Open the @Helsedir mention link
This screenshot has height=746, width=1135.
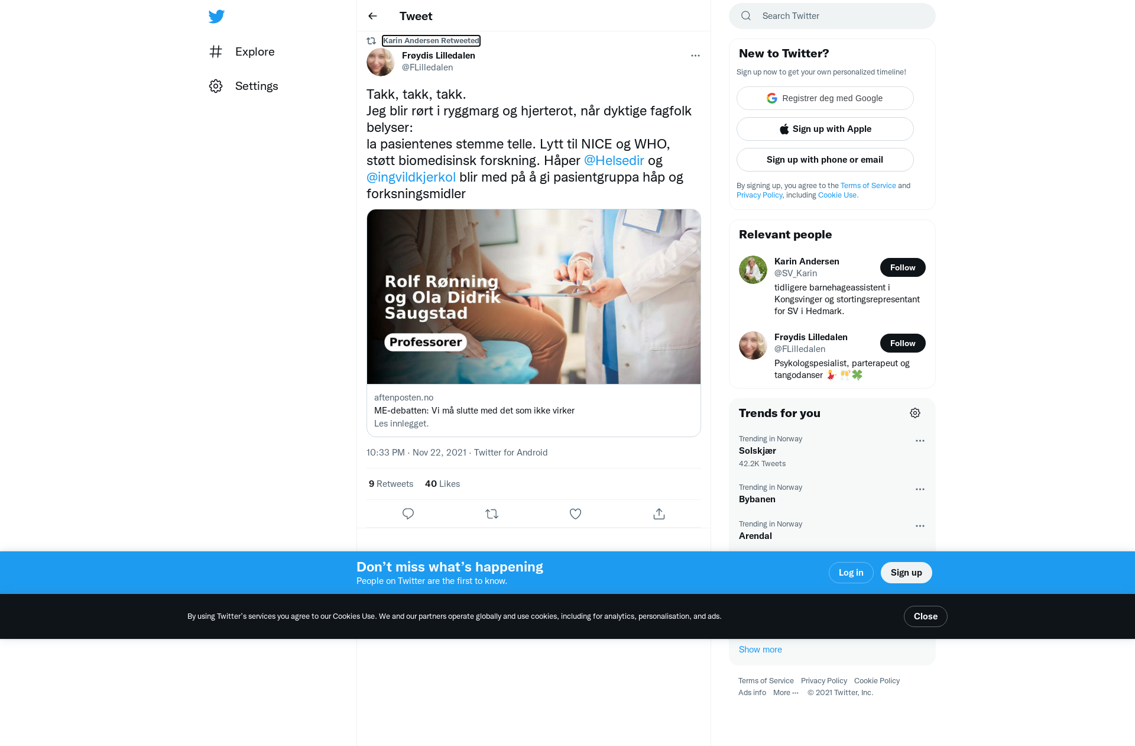[614, 160]
